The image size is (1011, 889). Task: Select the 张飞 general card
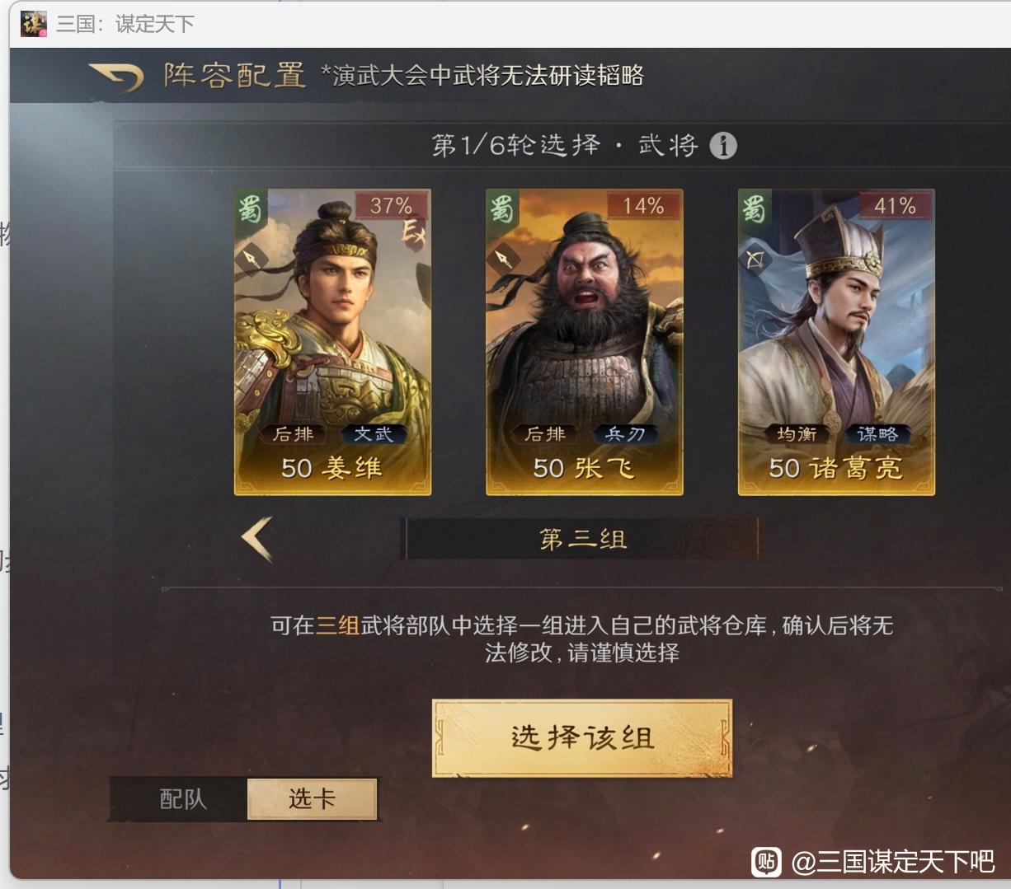click(585, 342)
